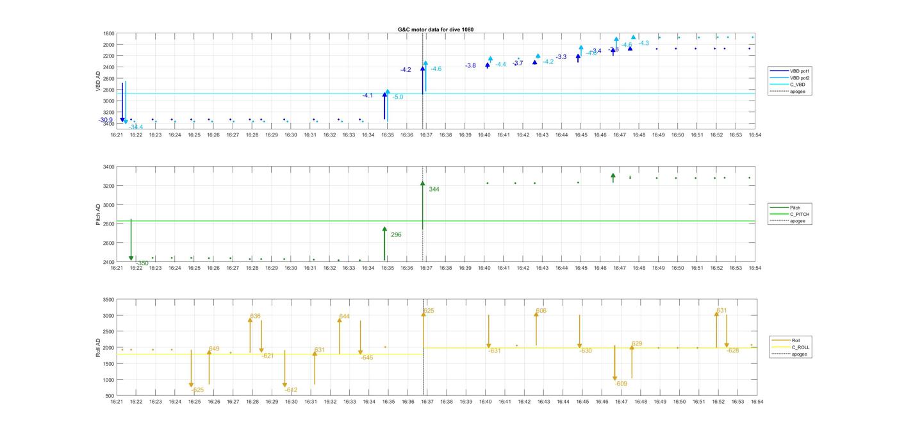
Task: Click the "-4.3" VBD data label
Action: point(643,43)
